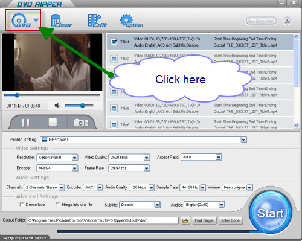Check the Merge into one file option
Viewport: 302px width, 241px height.
(57, 205)
